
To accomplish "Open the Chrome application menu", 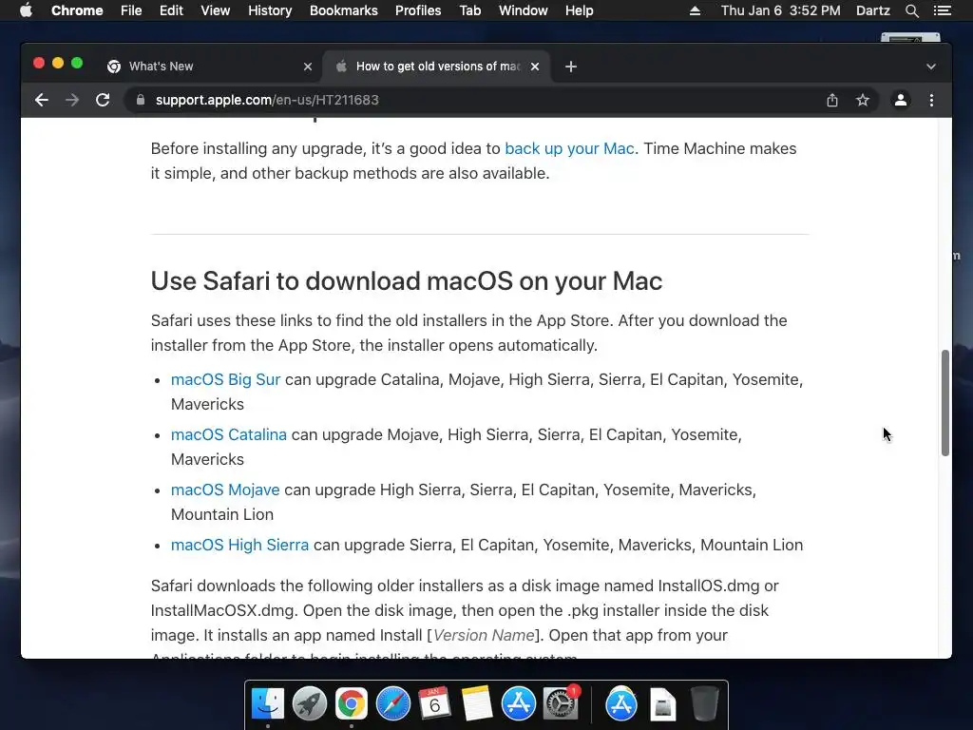I will click(x=77, y=10).
